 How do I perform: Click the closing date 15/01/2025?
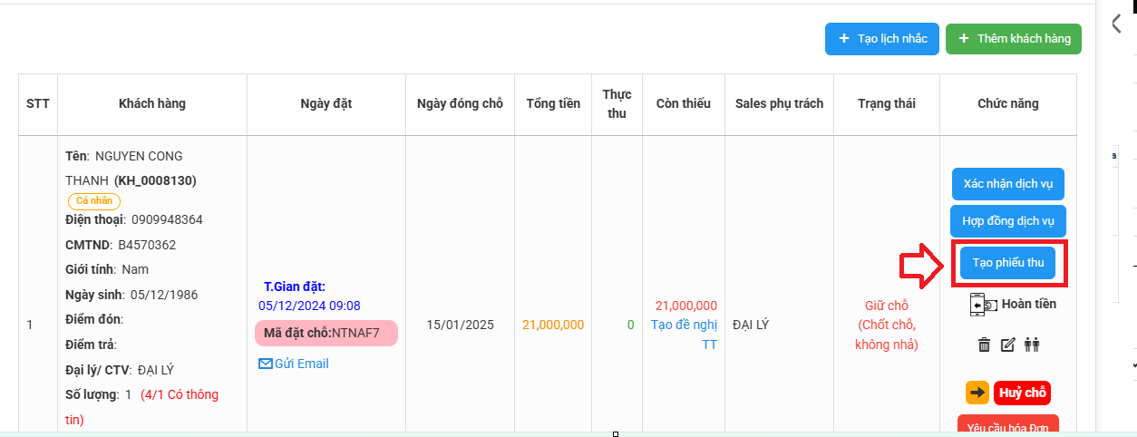(x=460, y=325)
